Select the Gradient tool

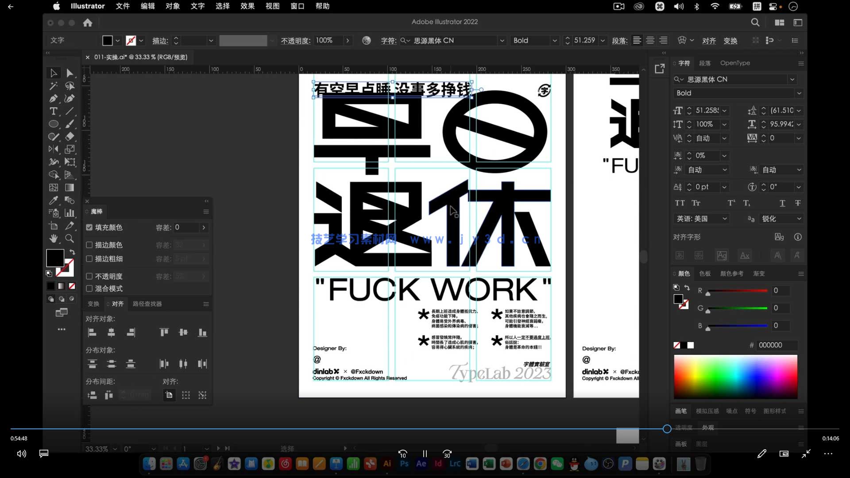70,188
